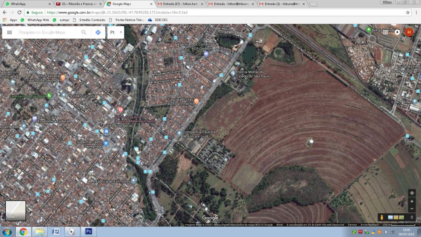Open the Google apps grid icon
The width and height of the screenshot is (421, 237).
point(385,32)
